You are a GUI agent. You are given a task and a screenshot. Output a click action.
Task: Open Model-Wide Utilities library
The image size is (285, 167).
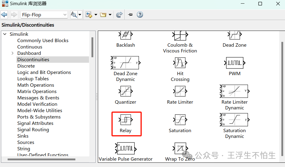(x=40, y=110)
